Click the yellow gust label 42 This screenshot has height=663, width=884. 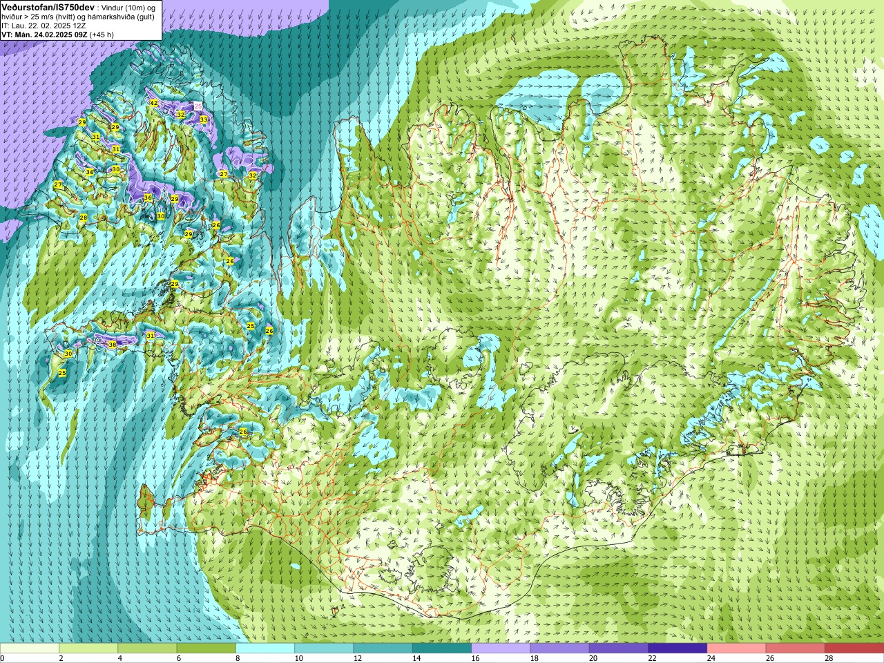point(154,103)
